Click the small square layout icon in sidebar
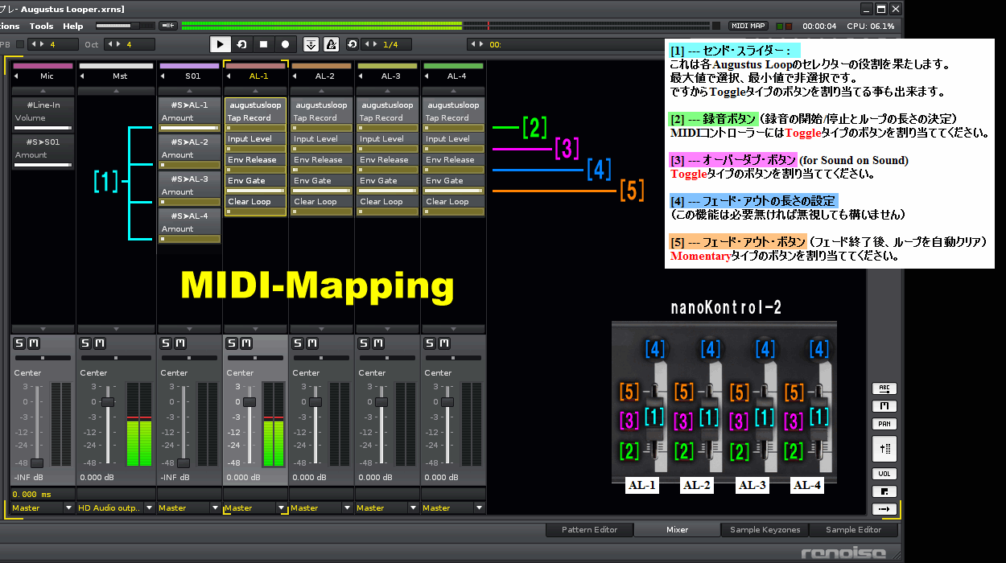The width and height of the screenshot is (1006, 563). [x=884, y=491]
